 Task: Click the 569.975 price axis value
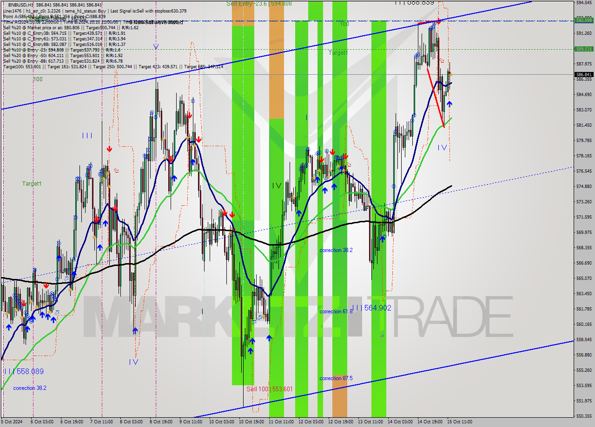tap(584, 233)
